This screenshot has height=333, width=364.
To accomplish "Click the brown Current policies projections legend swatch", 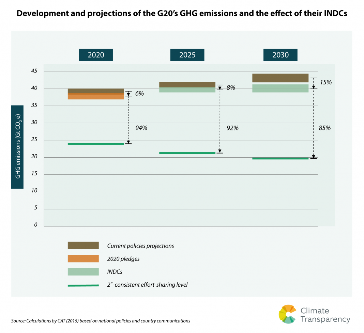I will pyautogui.click(x=83, y=245).
